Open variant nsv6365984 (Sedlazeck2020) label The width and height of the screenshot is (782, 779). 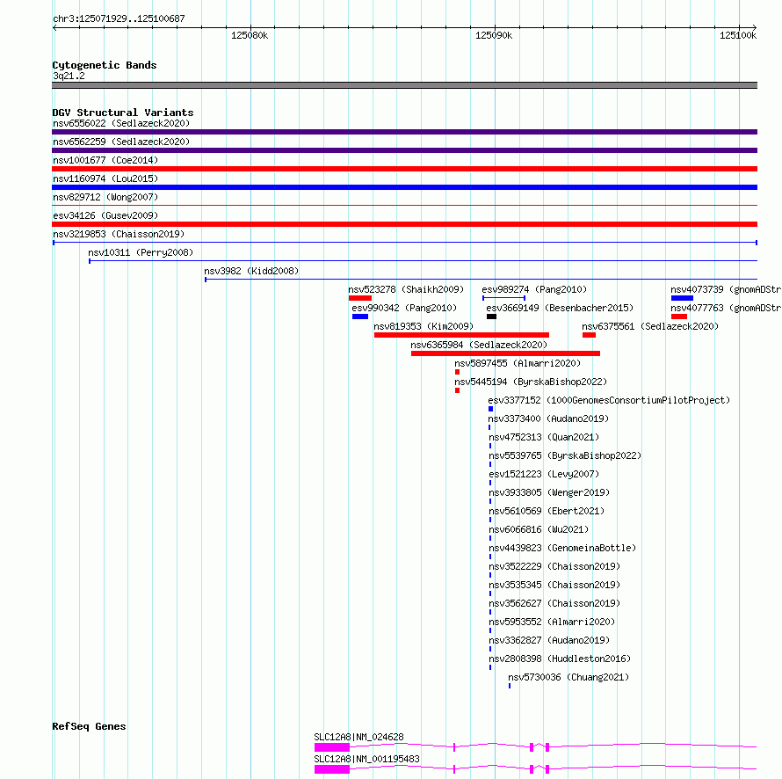click(479, 345)
